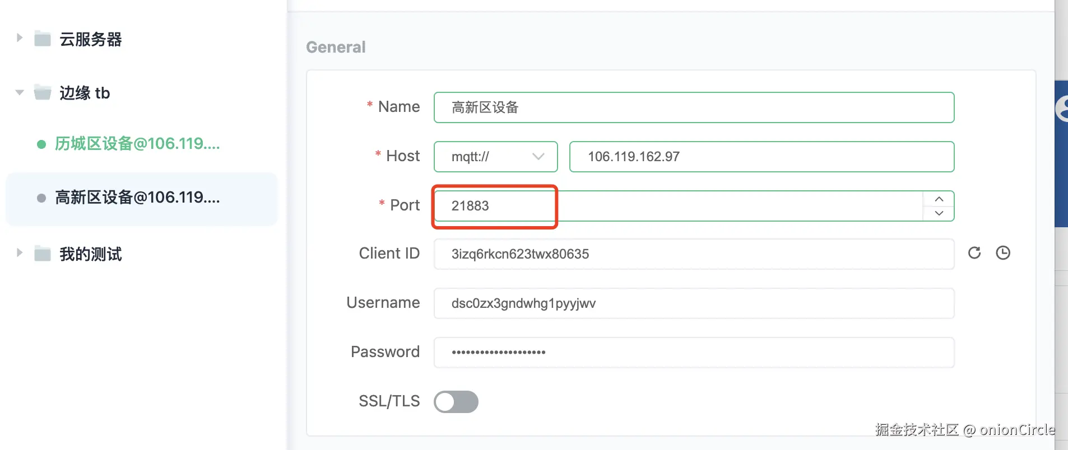This screenshot has width=1068, height=450.
Task: Collapse the 边缘 tb folder arrow
Action: click(x=20, y=92)
